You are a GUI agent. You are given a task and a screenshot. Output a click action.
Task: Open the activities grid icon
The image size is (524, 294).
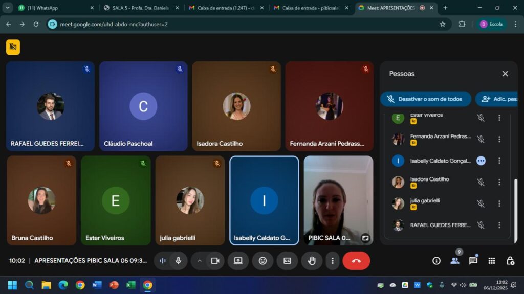click(492, 261)
